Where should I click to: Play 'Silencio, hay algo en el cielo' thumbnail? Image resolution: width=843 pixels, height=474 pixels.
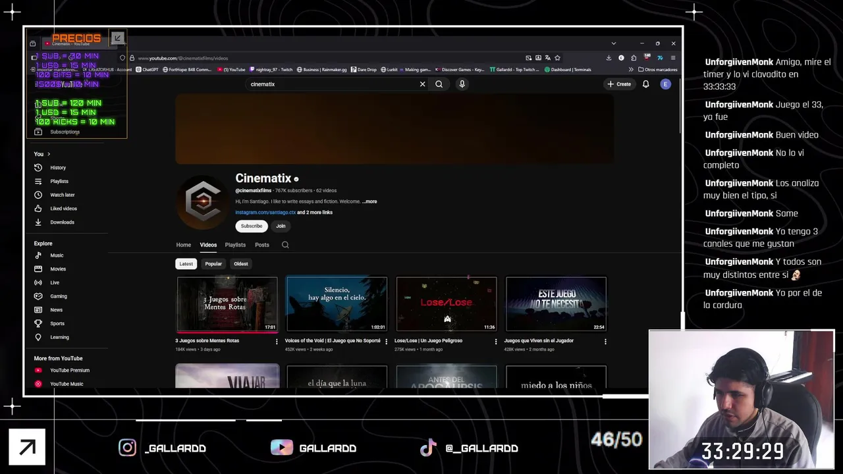click(x=337, y=304)
